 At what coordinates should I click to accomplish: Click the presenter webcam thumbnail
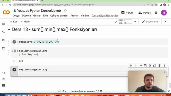[147, 81]
